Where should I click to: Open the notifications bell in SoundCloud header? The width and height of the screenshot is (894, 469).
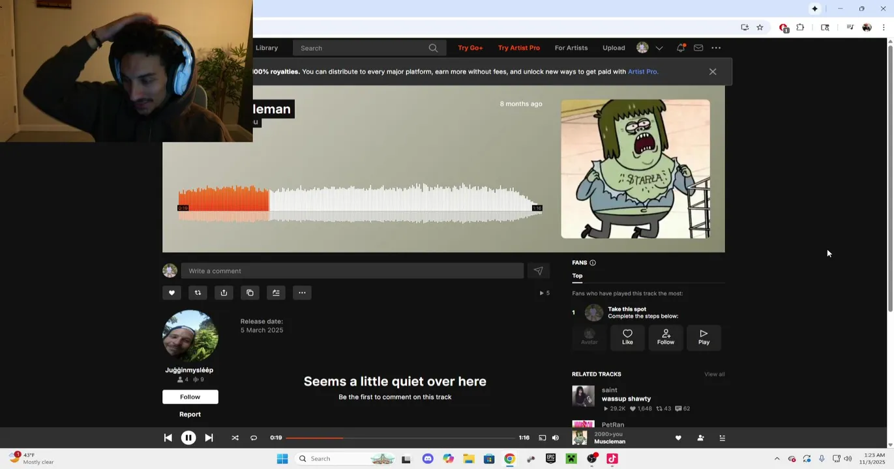681,48
